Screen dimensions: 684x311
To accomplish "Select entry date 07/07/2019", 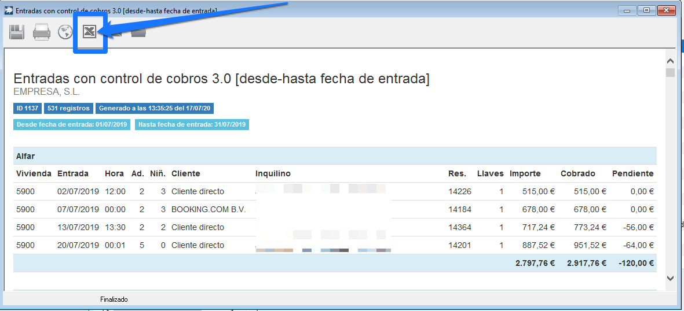I will 78,209.
